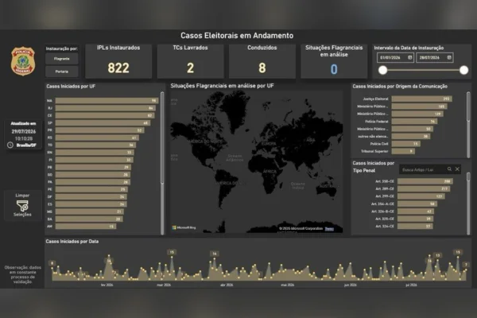Select the Art. 324-CE bar

pyautogui.click(x=415, y=226)
